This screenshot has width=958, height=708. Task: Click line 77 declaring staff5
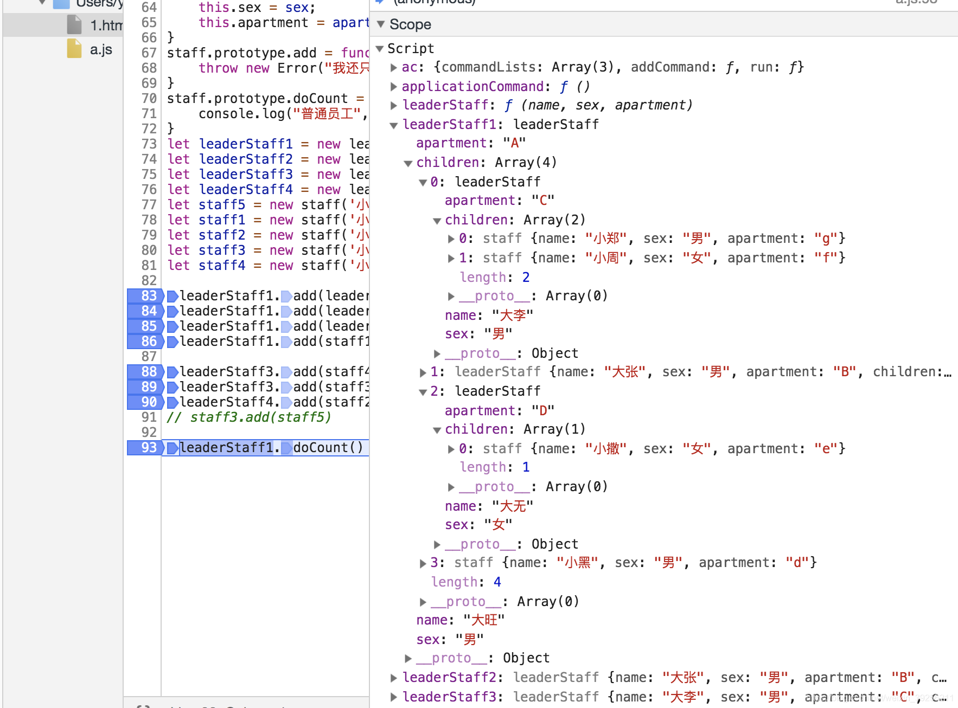tap(268, 205)
